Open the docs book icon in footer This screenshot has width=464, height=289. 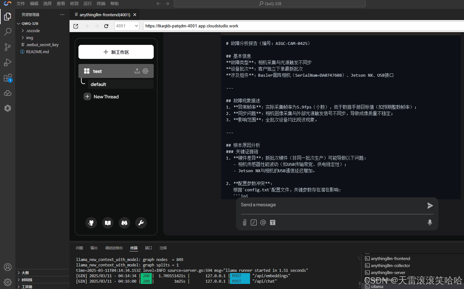pyautogui.click(x=108, y=223)
